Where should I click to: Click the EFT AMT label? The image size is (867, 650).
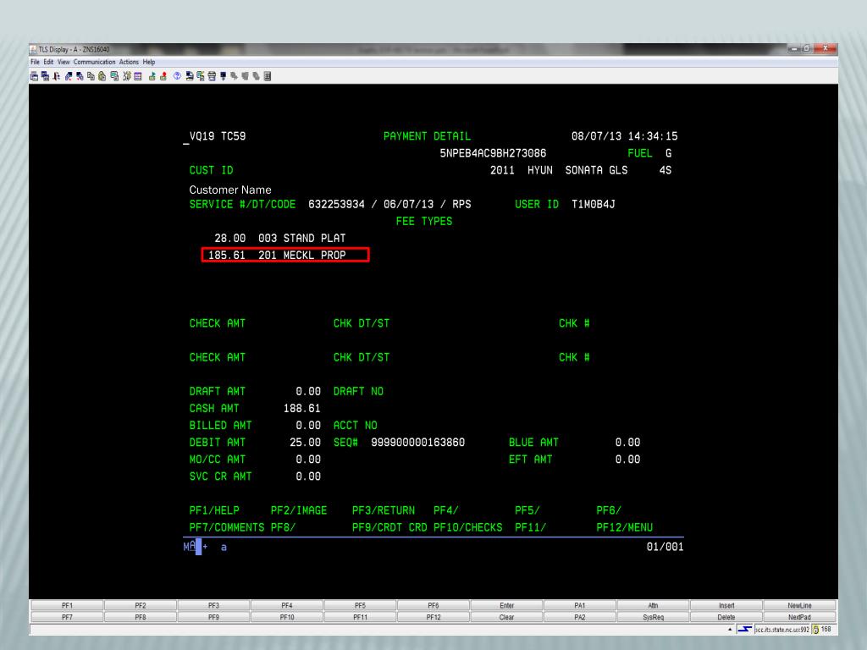530,460
